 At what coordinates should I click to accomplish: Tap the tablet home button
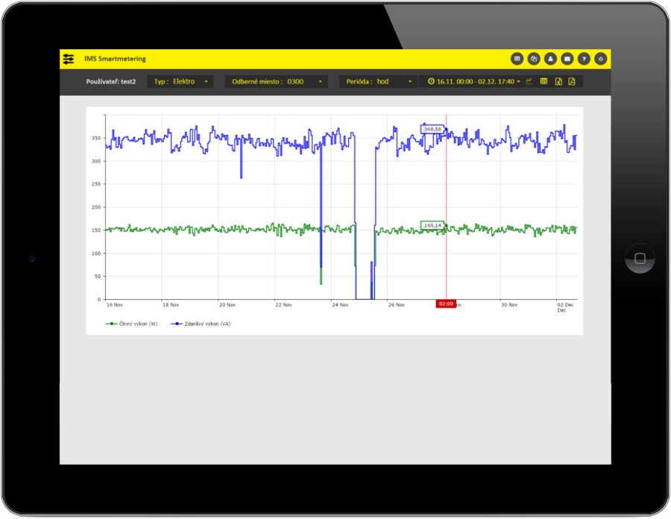(640, 258)
